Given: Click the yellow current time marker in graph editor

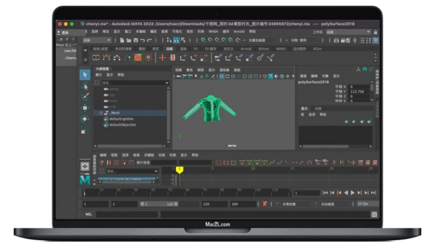Looking at the screenshot, I should (x=180, y=170).
